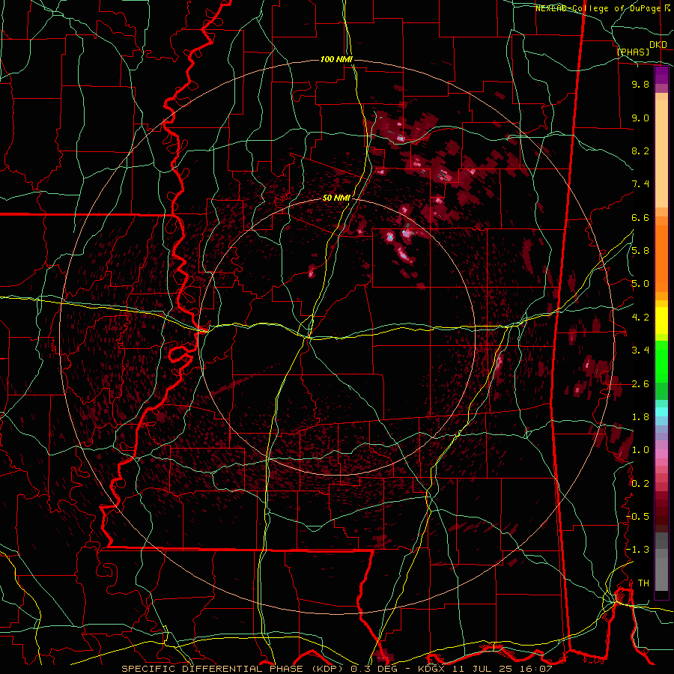Image resolution: width=674 pixels, height=674 pixels.
Task: Click the KDGX radar site identifier
Action: click(431, 669)
